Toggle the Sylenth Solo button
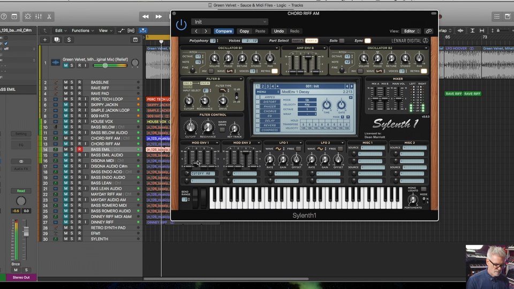Viewport: 514px width, 289px height. (342, 41)
